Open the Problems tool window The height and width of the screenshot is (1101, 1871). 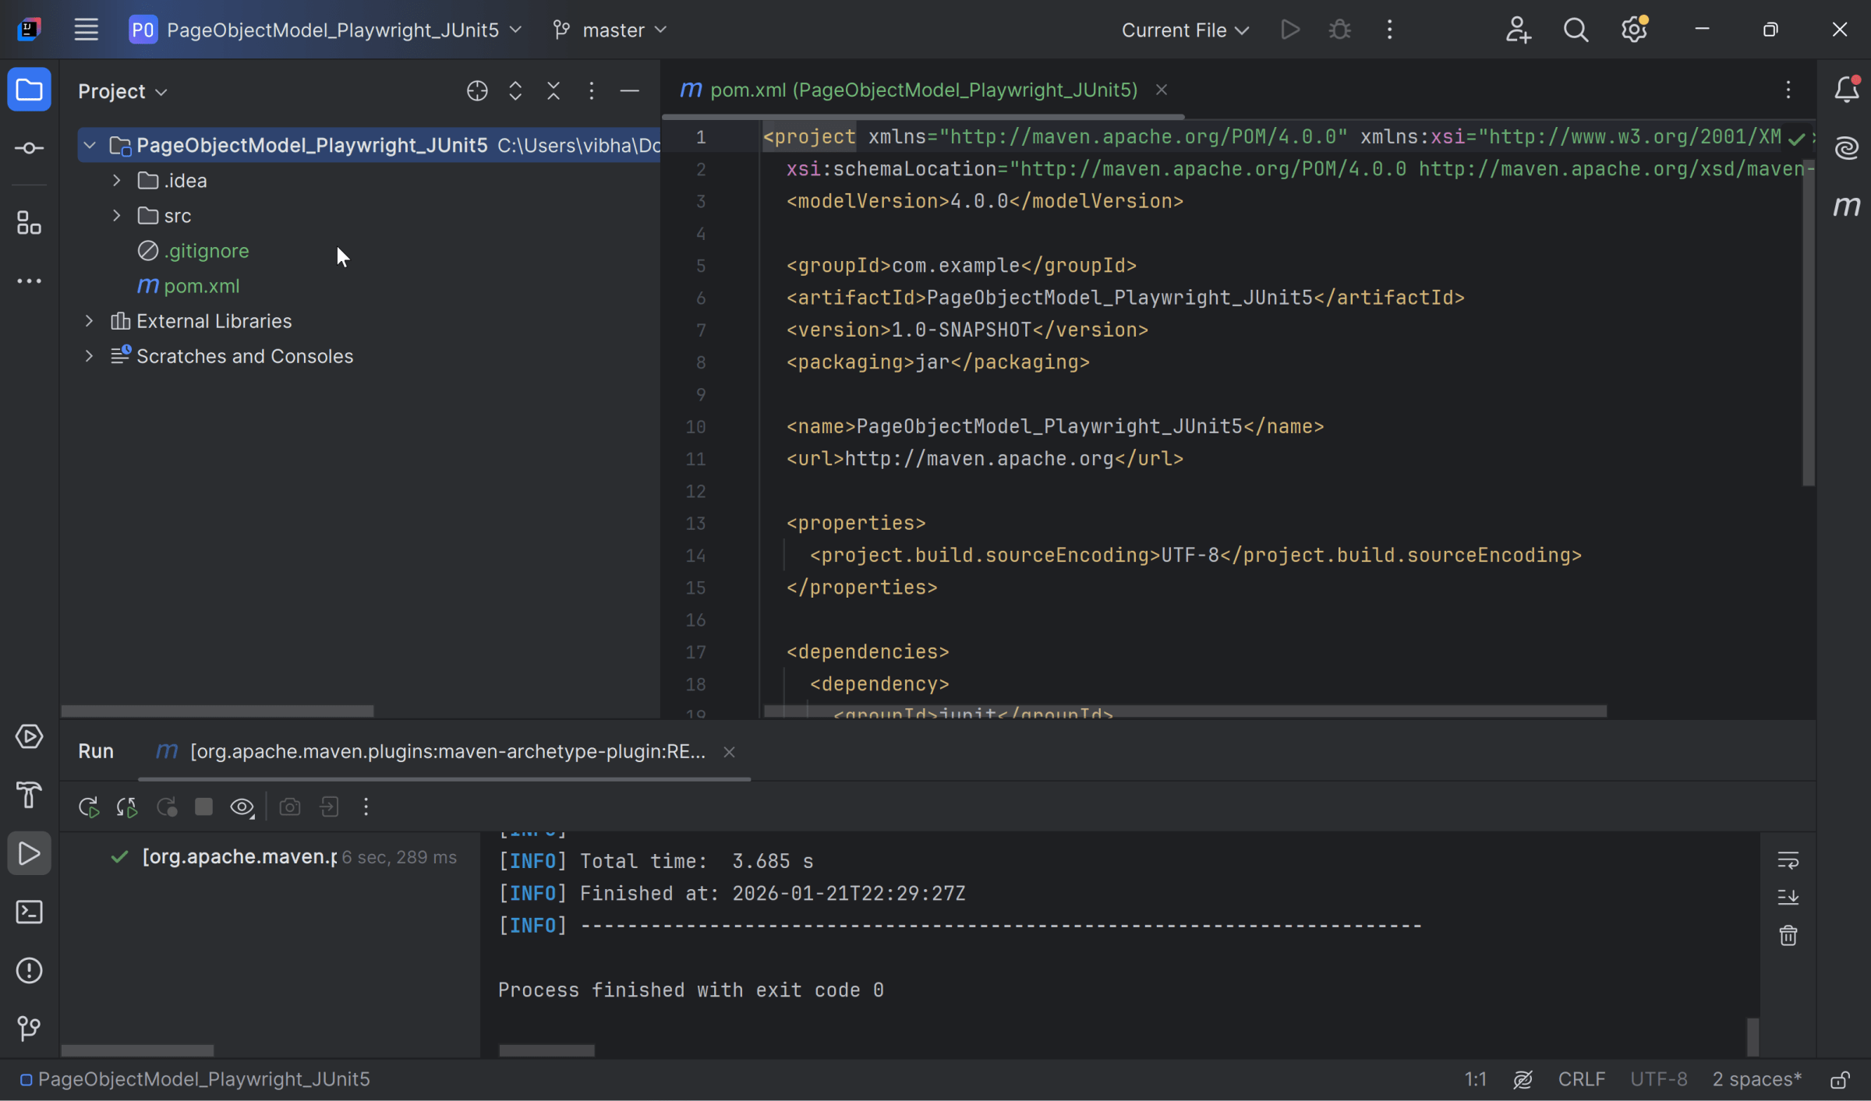tap(29, 969)
